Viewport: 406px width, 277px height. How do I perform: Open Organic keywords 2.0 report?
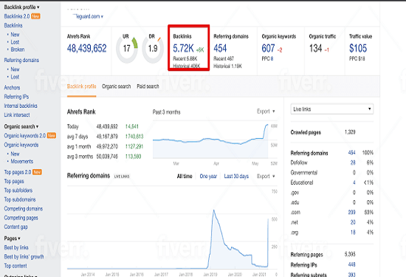click(24, 135)
